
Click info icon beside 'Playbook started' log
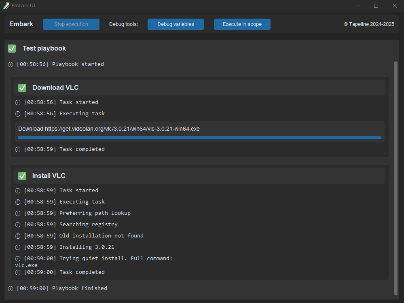pyautogui.click(x=11, y=64)
